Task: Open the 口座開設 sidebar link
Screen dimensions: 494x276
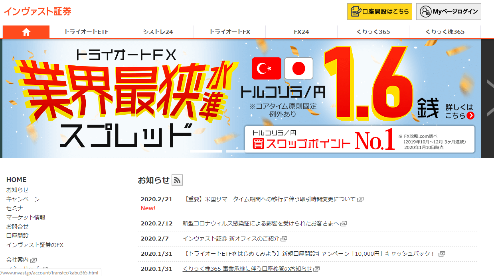Action: tap(18, 236)
